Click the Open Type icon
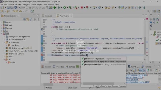The image size is (161, 90). coord(106,8)
